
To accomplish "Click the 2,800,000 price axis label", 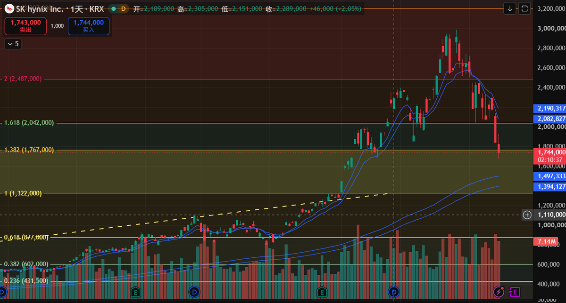I will point(551,48).
